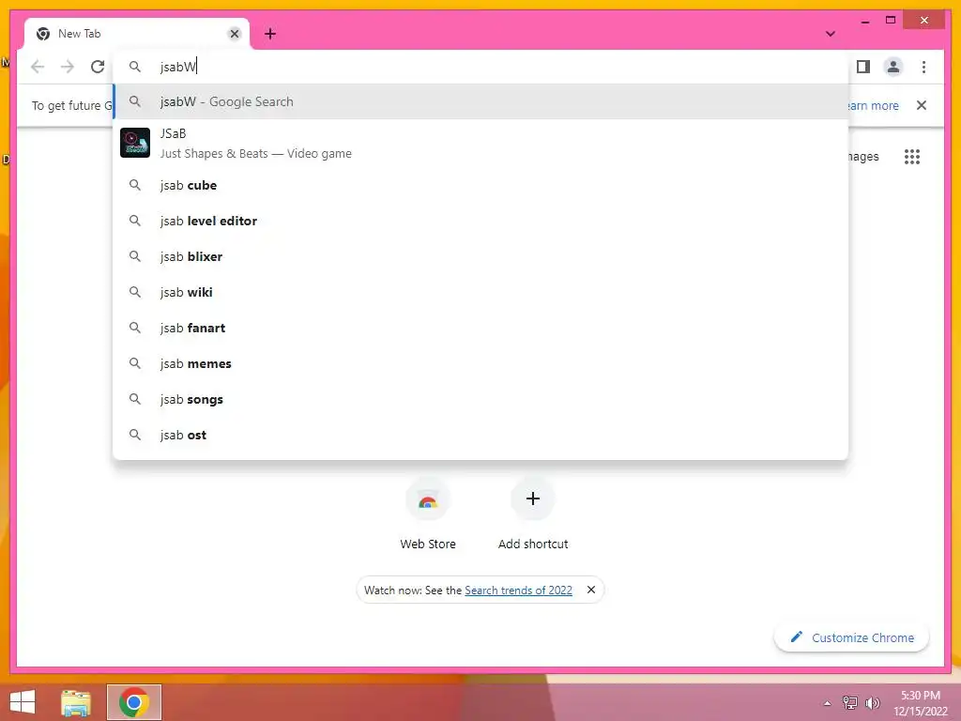This screenshot has width=961, height=721.
Task: Dismiss the info bar with X
Action: point(922,105)
